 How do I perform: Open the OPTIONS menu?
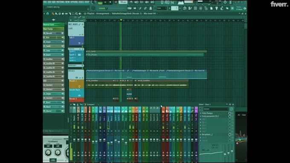pos(74,2)
